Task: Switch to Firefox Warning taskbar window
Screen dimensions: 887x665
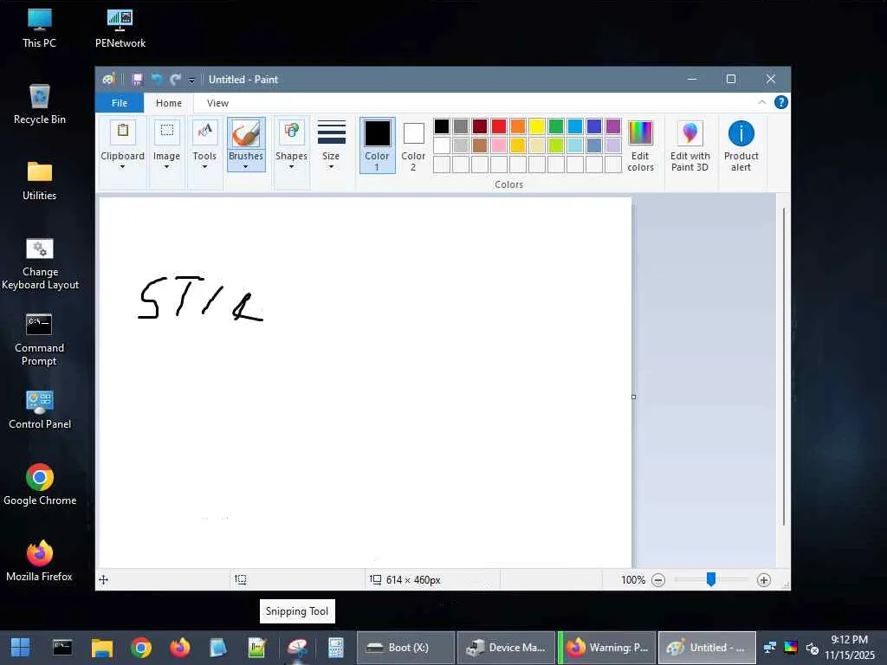Action: 607,648
